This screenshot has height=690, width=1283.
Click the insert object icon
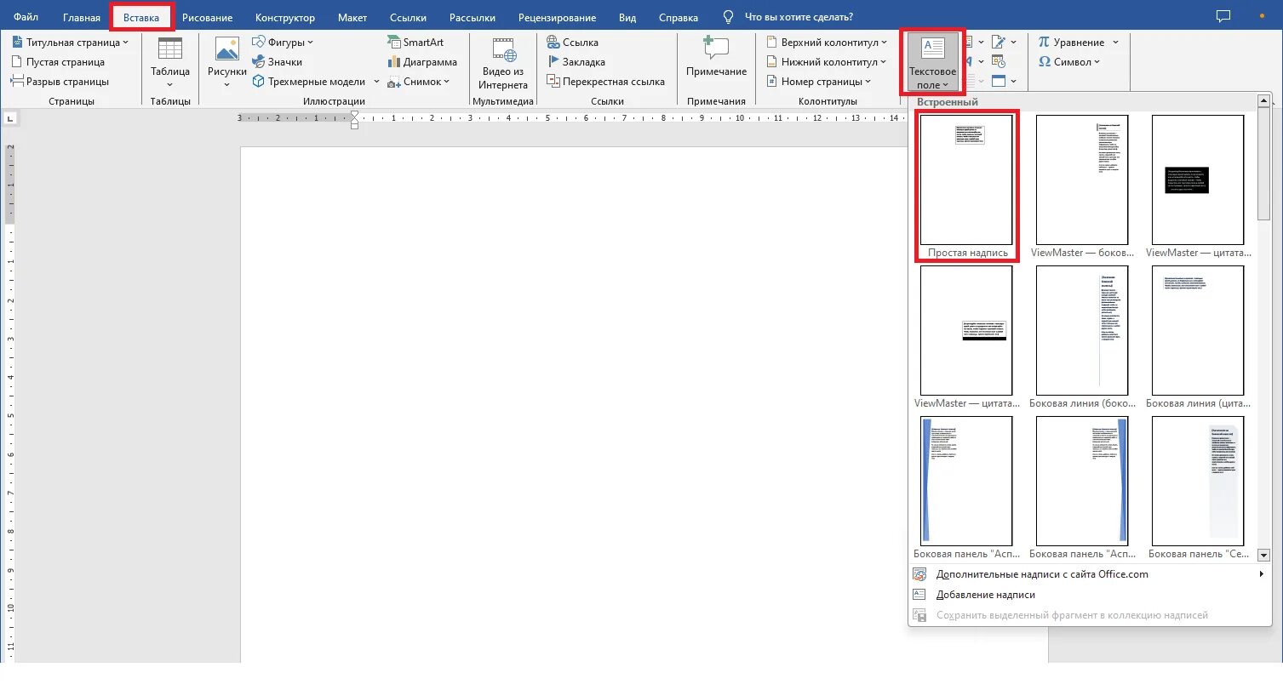click(999, 81)
